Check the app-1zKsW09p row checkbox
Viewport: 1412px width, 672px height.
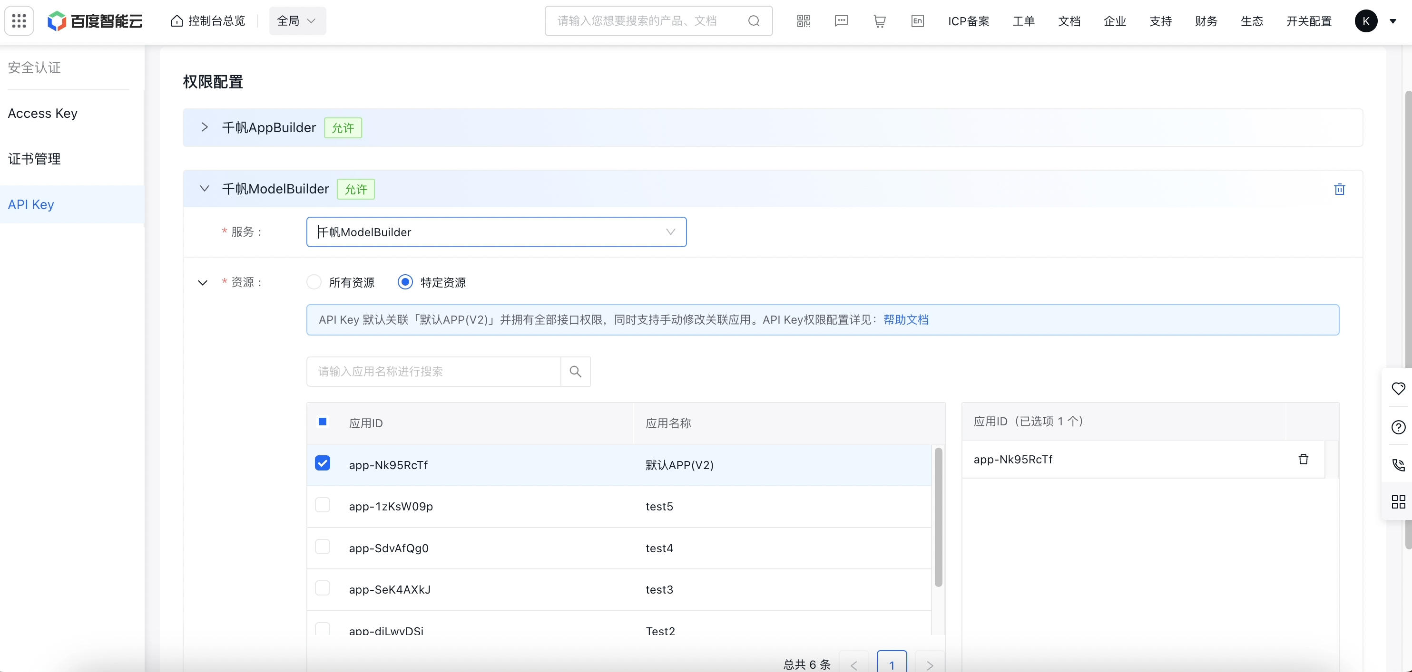(x=322, y=504)
